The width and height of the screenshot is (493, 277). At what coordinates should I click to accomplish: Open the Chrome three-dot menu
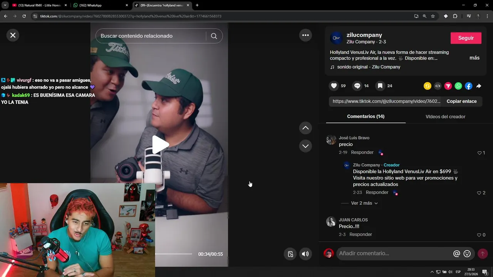[x=487, y=16]
